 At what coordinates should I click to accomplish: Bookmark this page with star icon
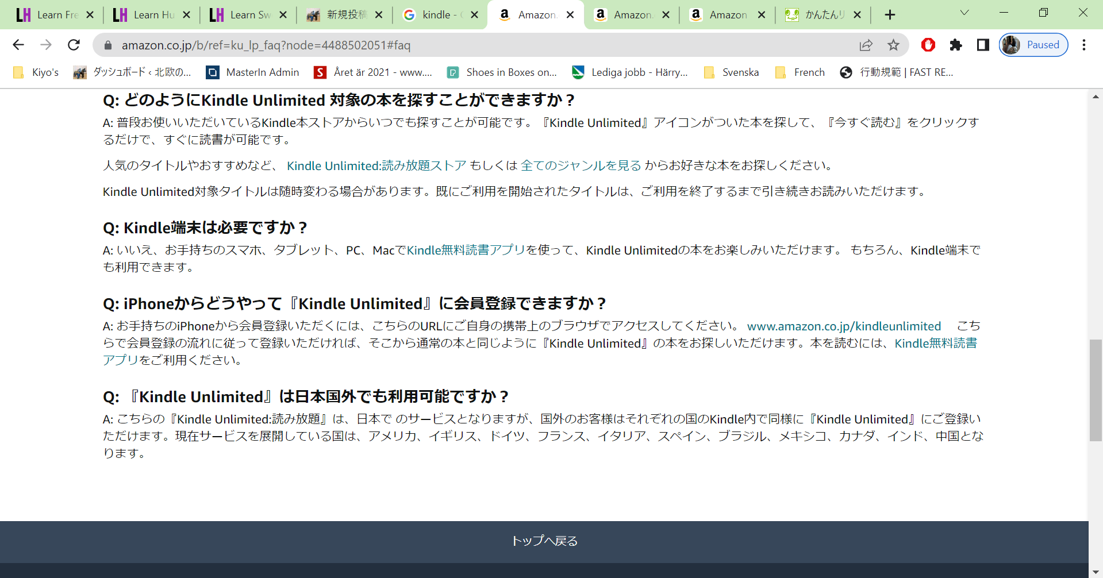point(893,45)
